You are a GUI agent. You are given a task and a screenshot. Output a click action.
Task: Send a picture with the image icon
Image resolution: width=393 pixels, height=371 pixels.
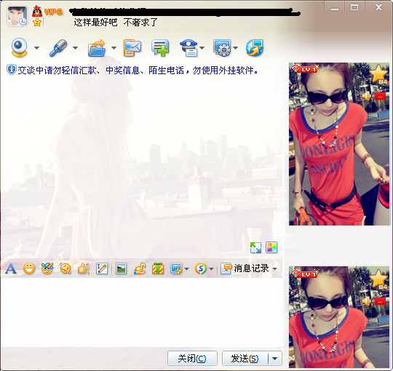[121, 269]
